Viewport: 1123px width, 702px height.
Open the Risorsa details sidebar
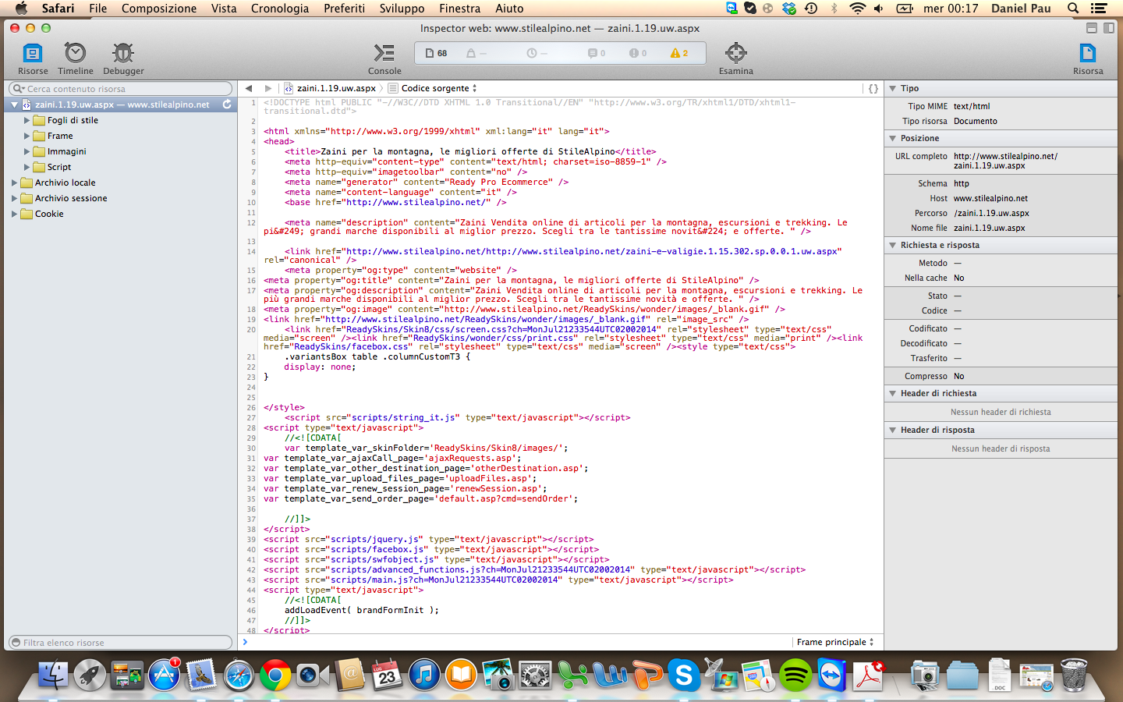point(1087,53)
